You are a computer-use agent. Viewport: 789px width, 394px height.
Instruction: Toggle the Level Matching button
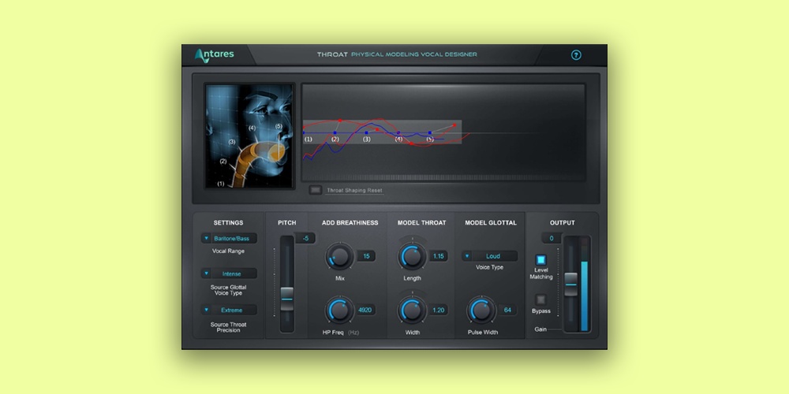click(x=541, y=259)
